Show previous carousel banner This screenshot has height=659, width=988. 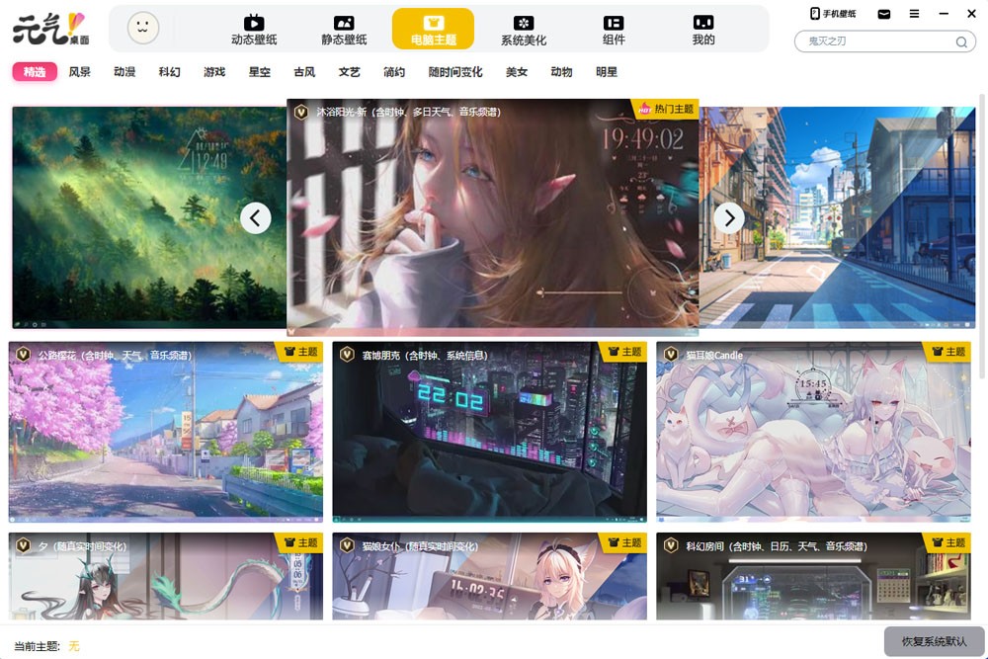[256, 217]
